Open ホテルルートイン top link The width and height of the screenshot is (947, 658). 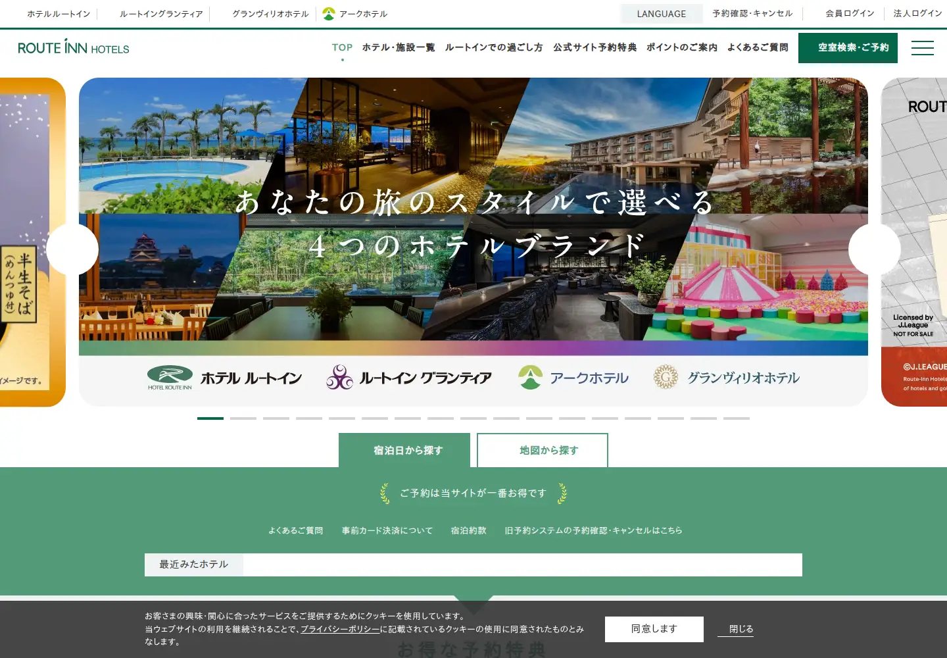coord(59,14)
